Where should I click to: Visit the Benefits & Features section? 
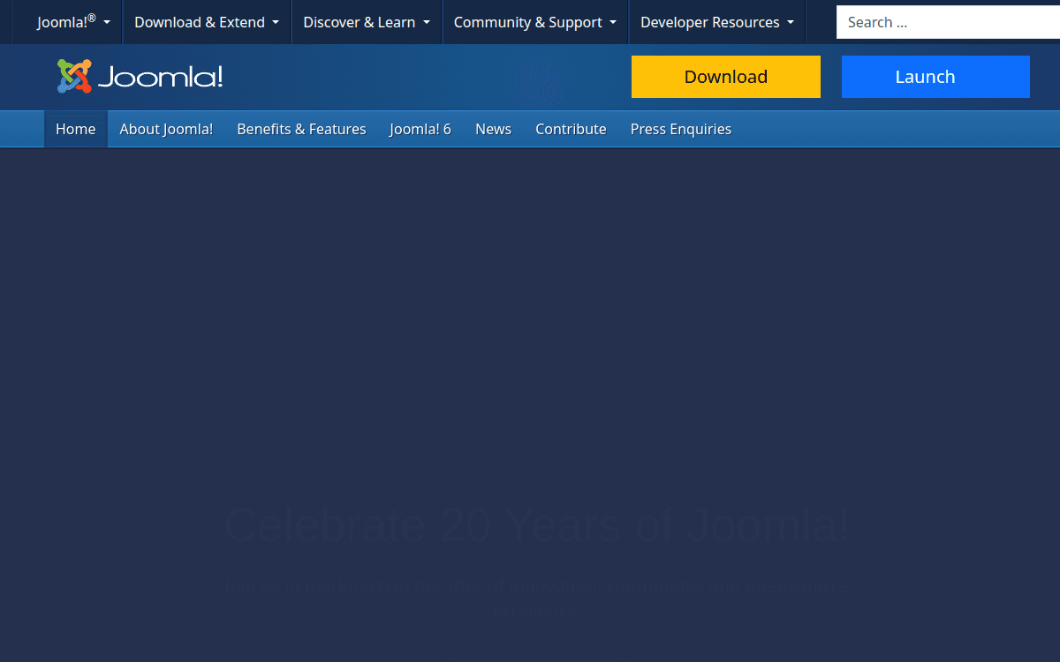click(x=301, y=128)
